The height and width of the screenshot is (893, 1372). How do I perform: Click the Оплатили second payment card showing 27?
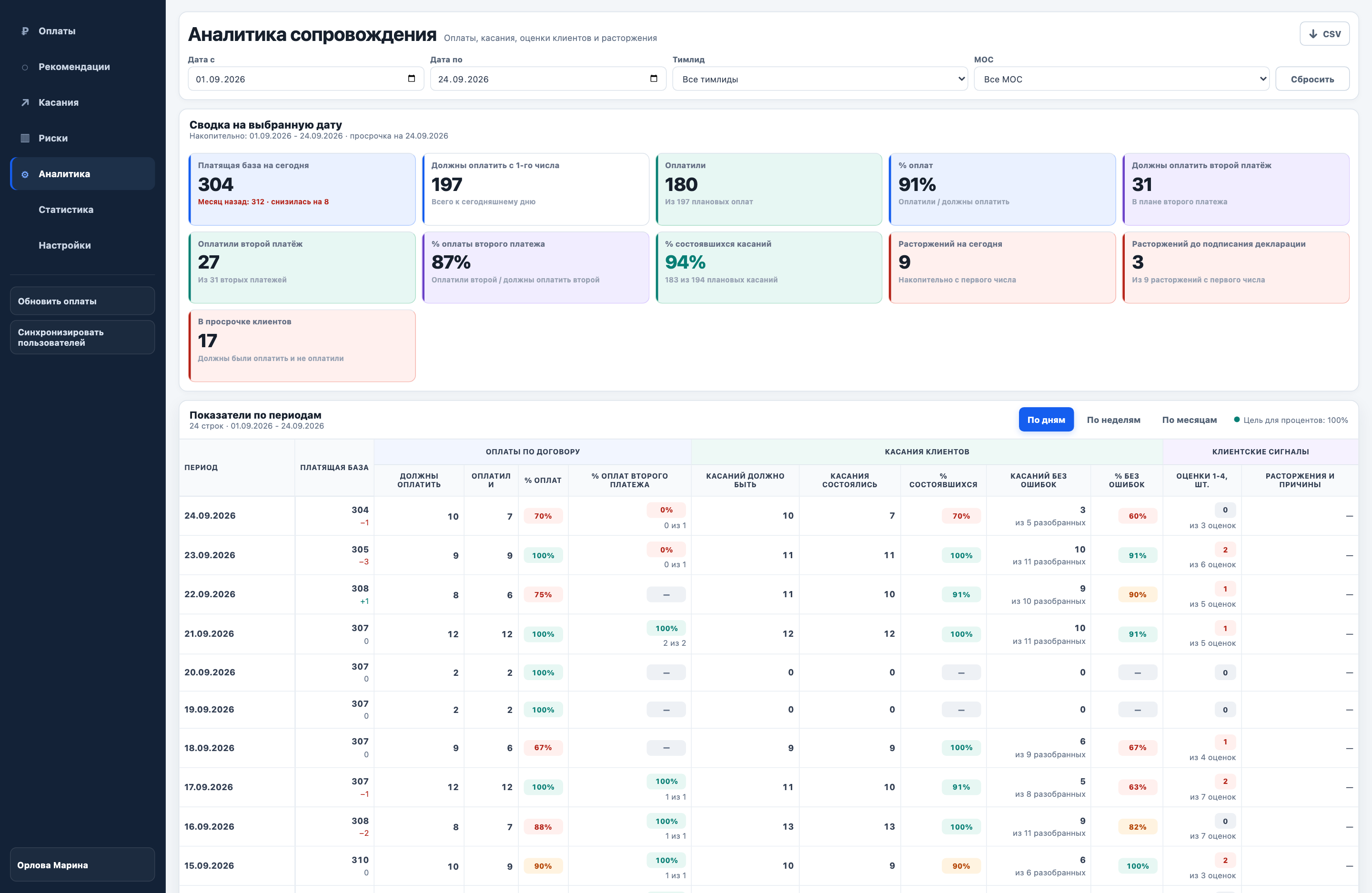click(x=302, y=268)
